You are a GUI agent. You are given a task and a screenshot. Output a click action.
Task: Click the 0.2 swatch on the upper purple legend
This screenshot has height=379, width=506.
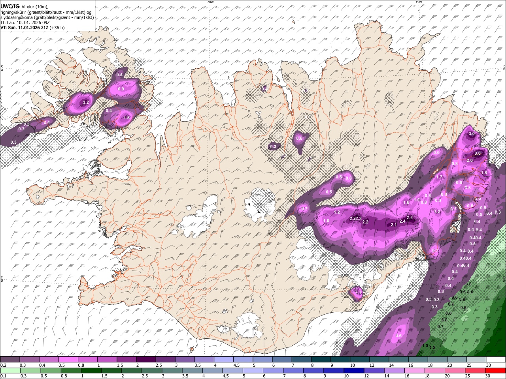point(10,359)
